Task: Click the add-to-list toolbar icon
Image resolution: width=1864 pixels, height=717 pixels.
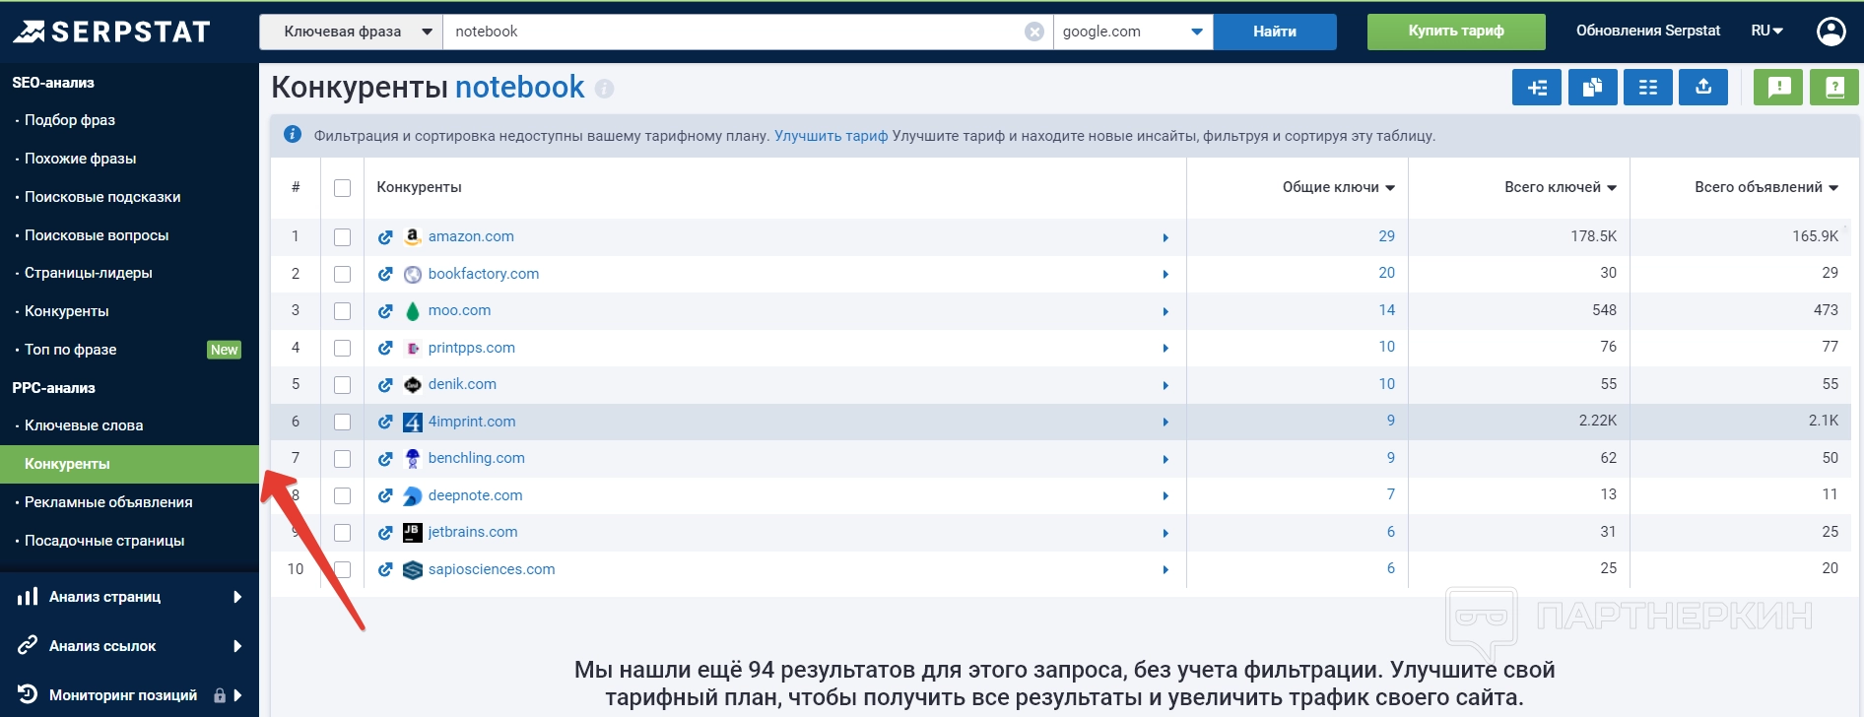Action: point(1537,88)
